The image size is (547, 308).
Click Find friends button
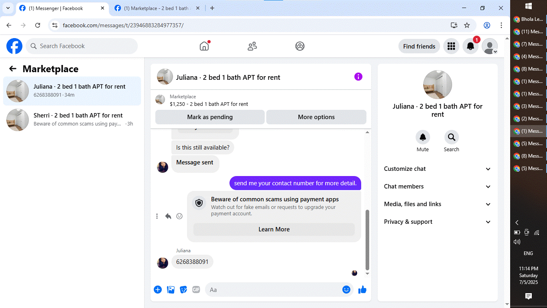[419, 46]
